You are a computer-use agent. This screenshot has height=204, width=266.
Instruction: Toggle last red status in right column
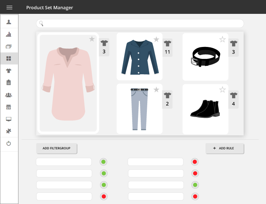click(195, 196)
